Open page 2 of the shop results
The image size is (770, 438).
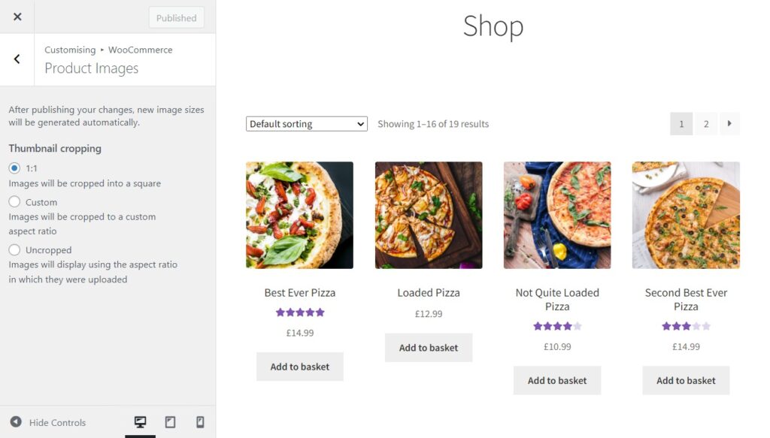click(x=705, y=123)
